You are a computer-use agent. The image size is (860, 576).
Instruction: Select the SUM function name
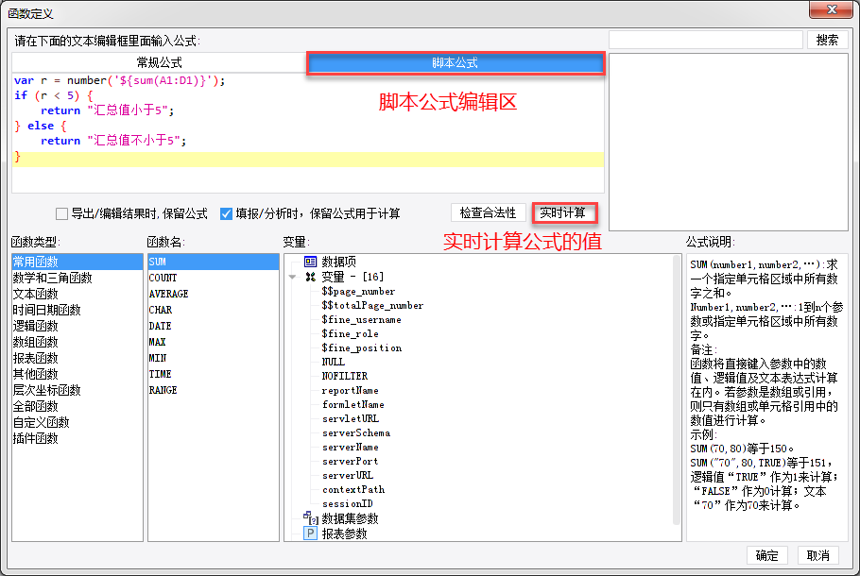214,262
